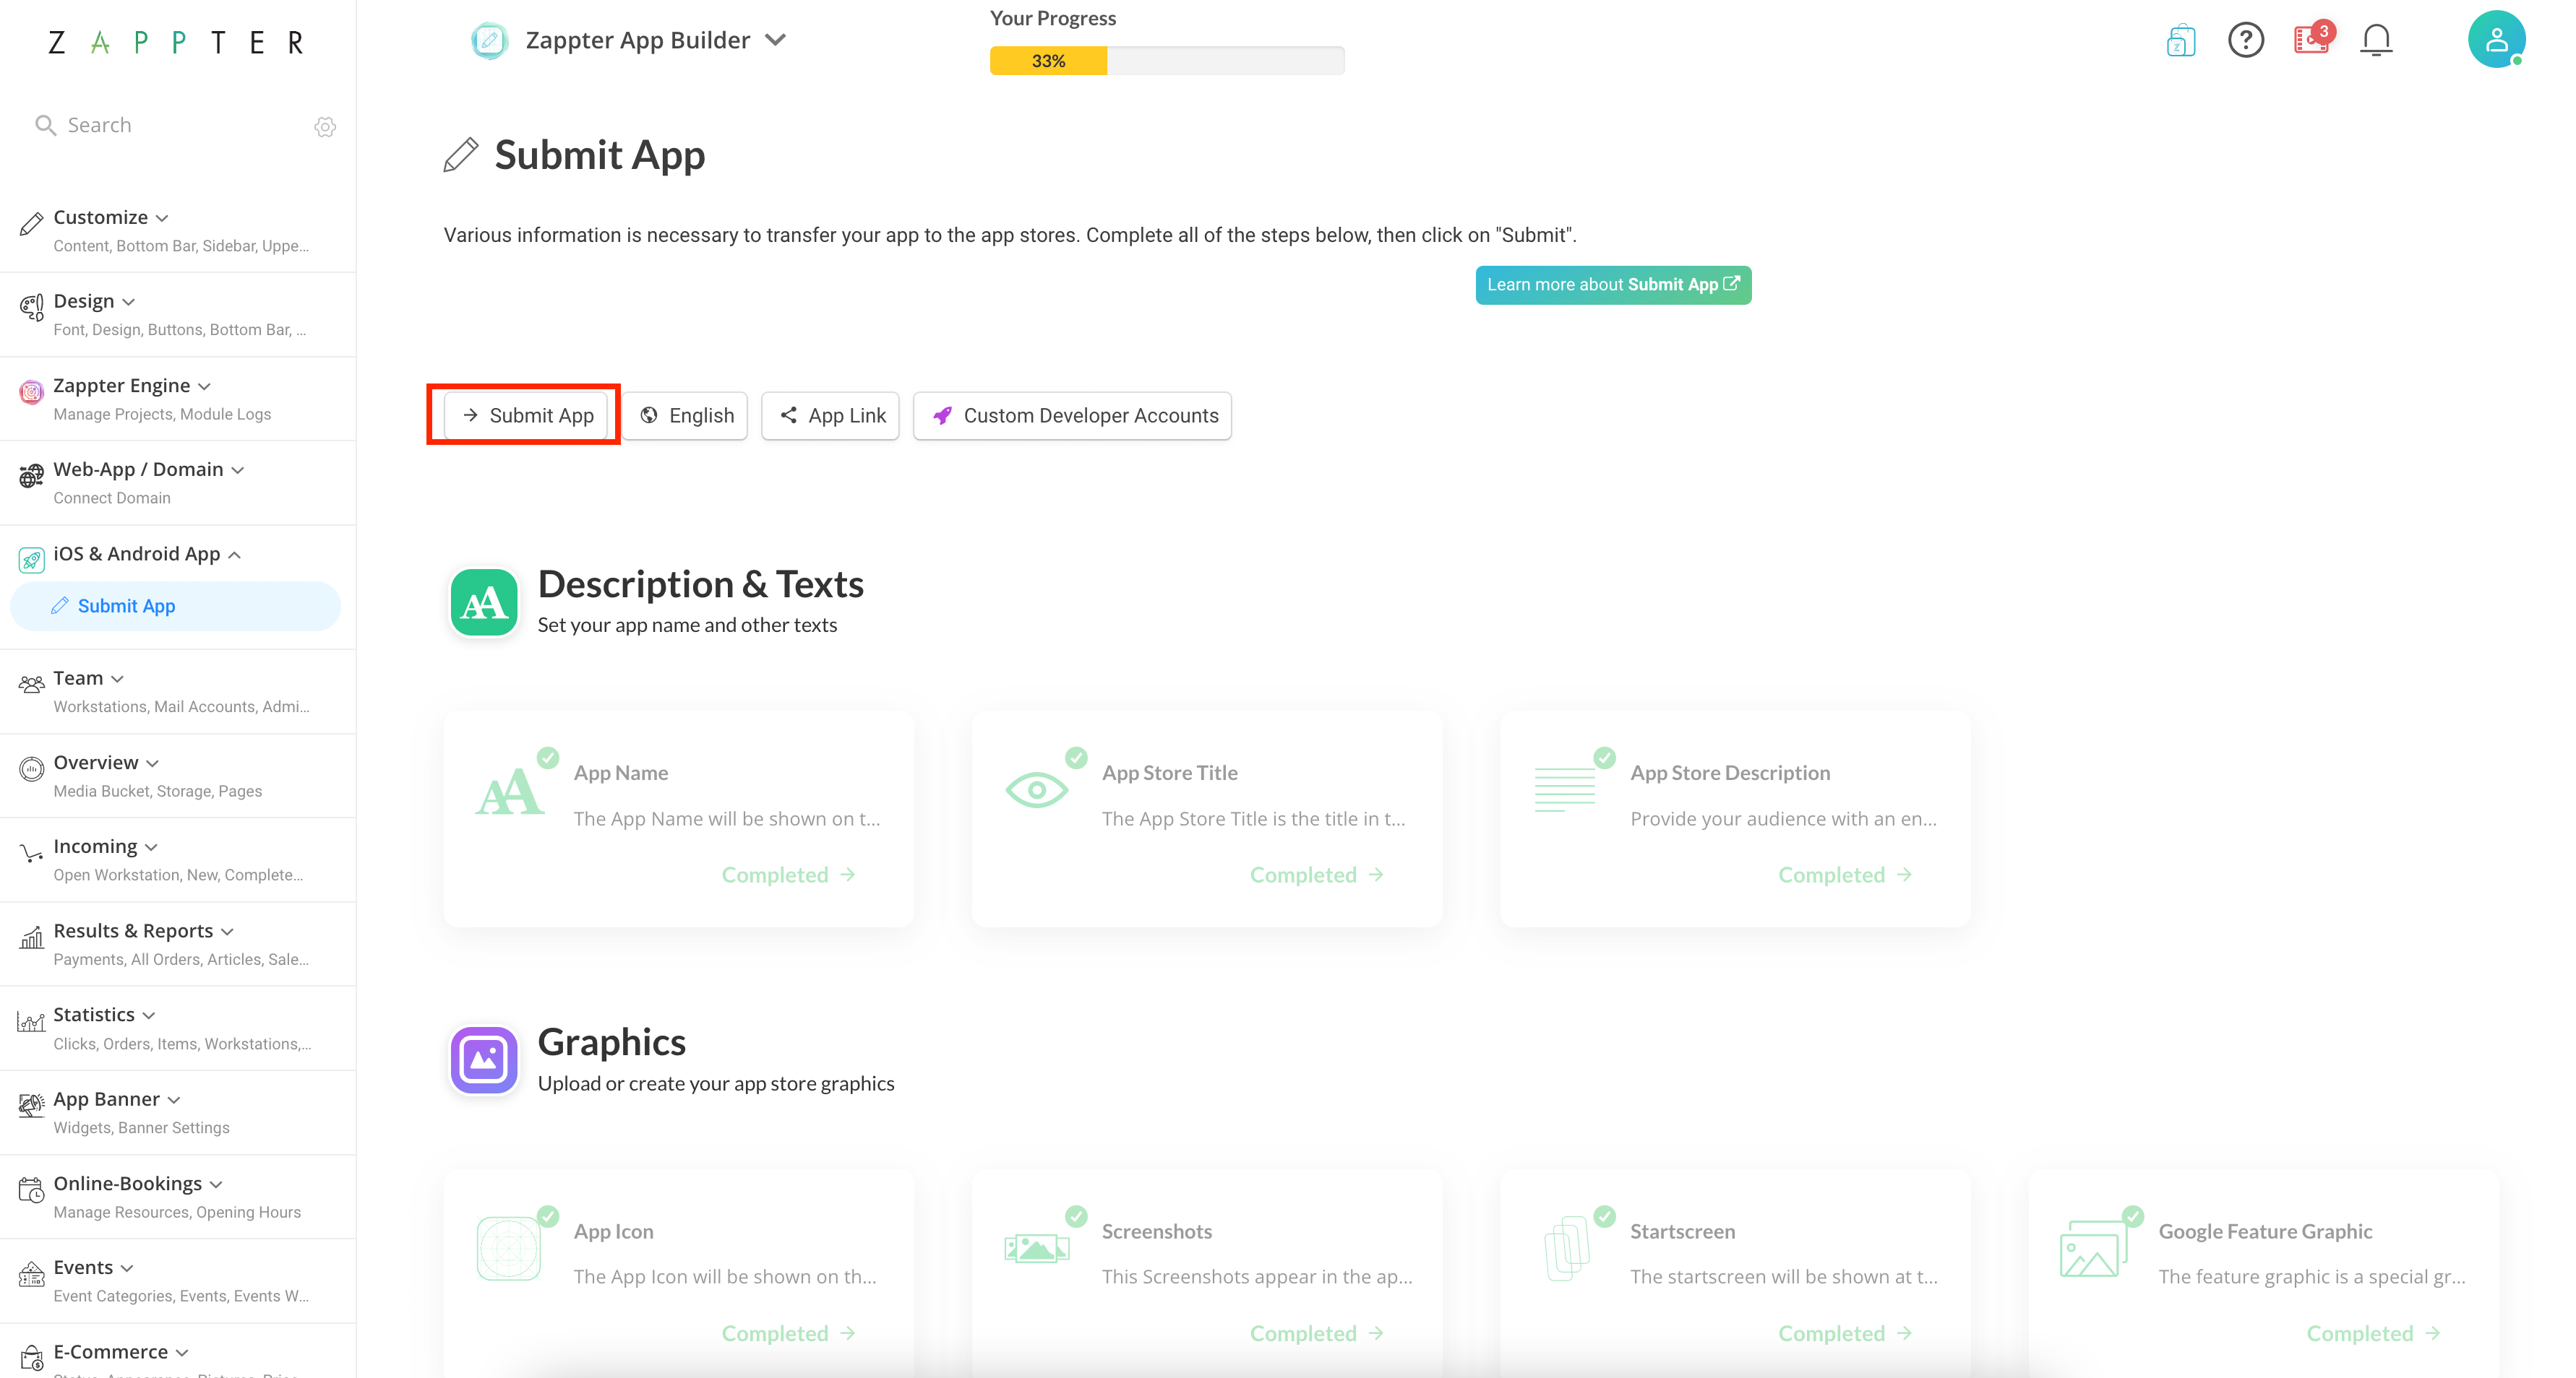
Task: Open the user profile avatar
Action: click(2496, 40)
